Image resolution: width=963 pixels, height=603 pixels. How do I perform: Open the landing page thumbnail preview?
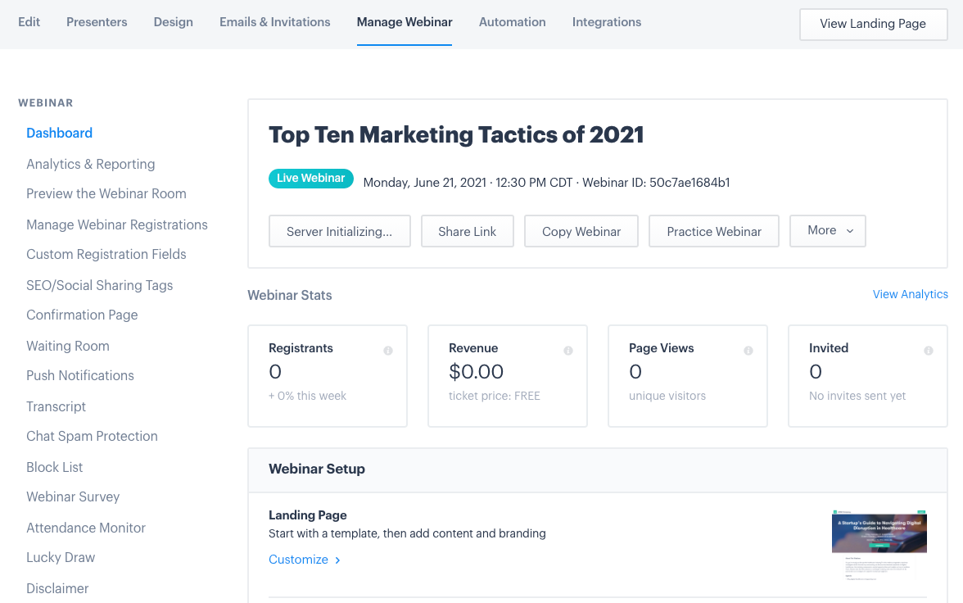coord(879,544)
